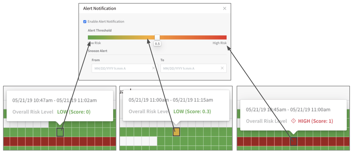Focus the Snooze Alert To date field

[194, 68]
